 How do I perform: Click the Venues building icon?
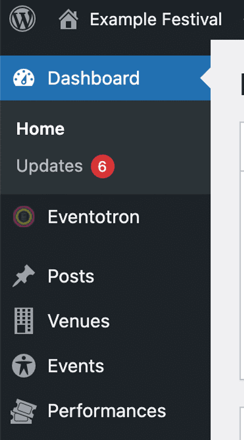24,320
